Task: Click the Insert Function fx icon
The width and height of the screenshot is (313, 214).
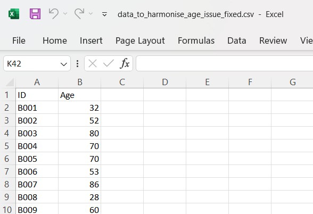Action: (x=125, y=63)
